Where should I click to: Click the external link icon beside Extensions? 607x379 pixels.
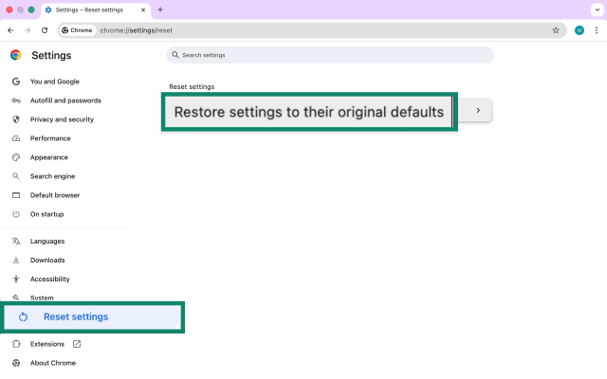pos(77,344)
